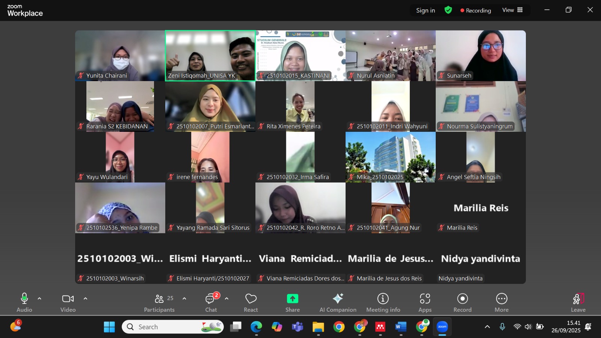Expand the audio settings arrow
The width and height of the screenshot is (601, 338).
pos(39,299)
